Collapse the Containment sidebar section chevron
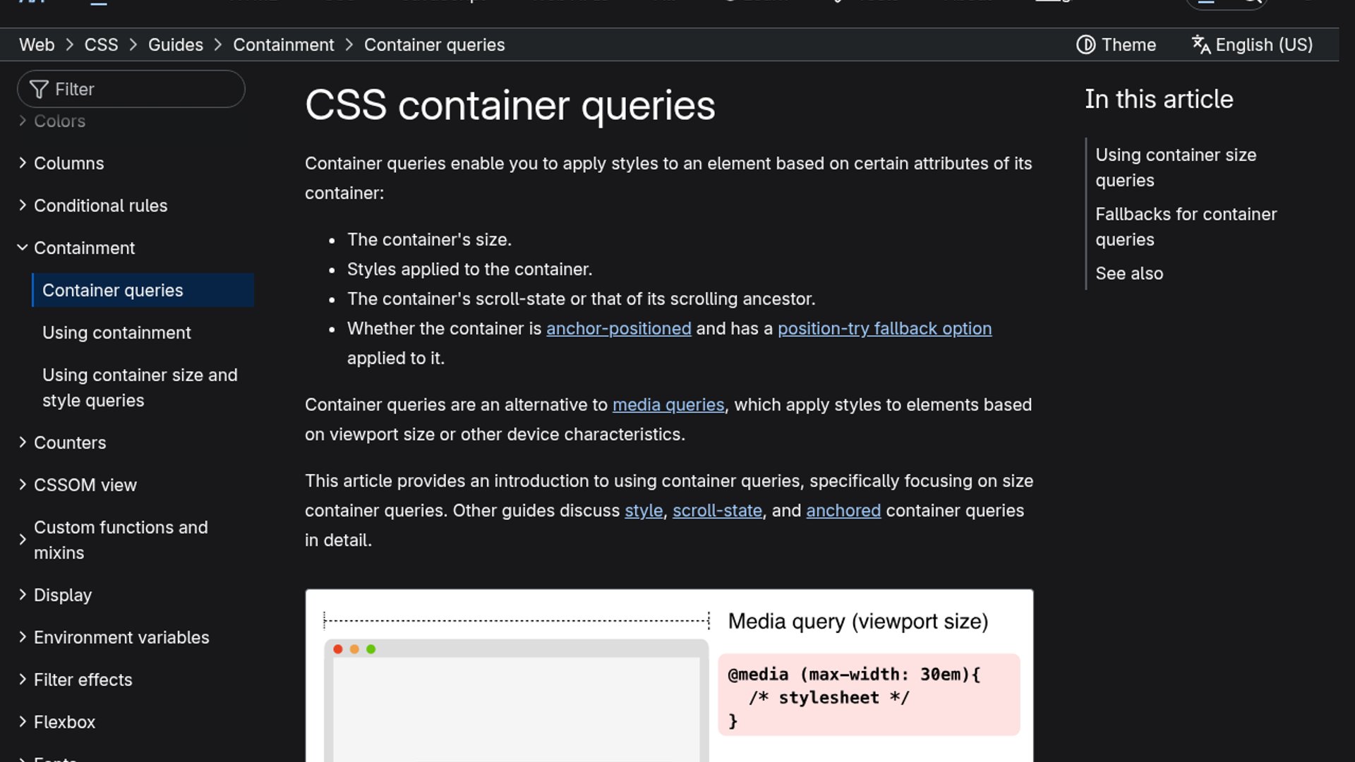The width and height of the screenshot is (1355, 762). pyautogui.click(x=23, y=248)
